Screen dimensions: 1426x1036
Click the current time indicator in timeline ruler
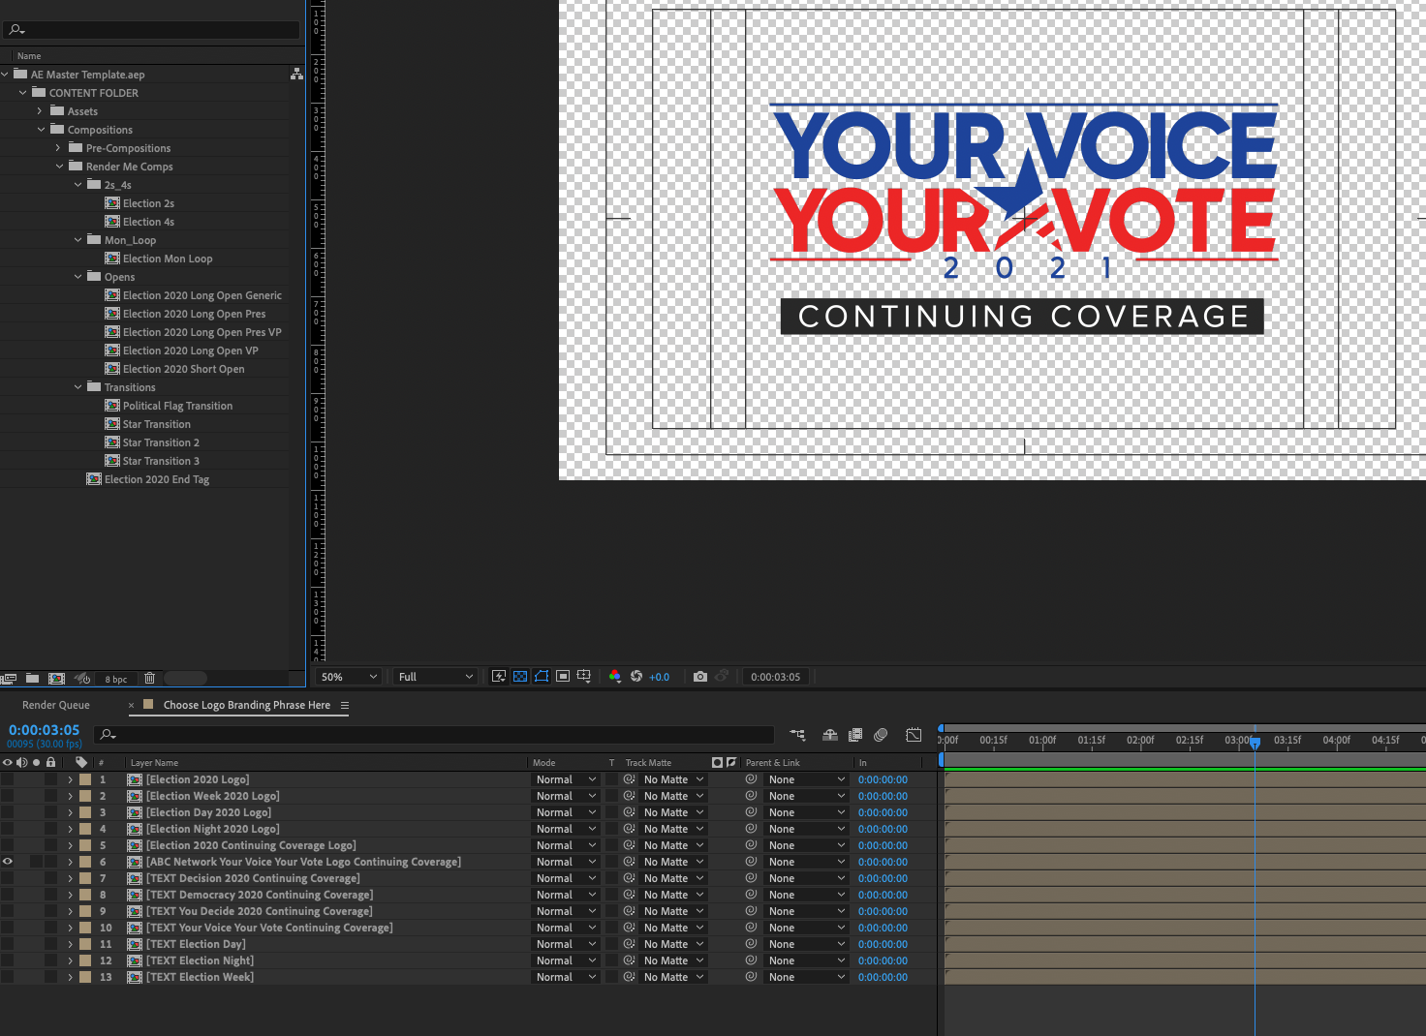[x=1255, y=742]
